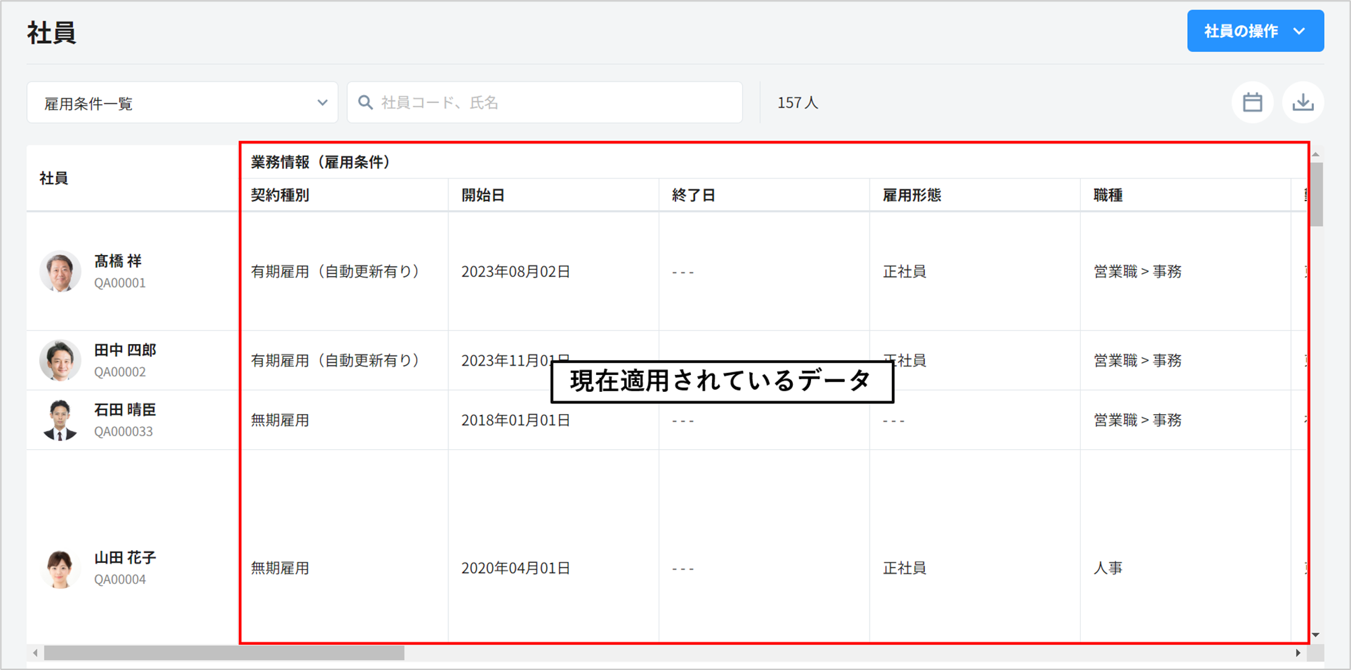Image resolution: width=1351 pixels, height=670 pixels.
Task: Open the 社員の操作 dropdown button
Action: click(1255, 31)
